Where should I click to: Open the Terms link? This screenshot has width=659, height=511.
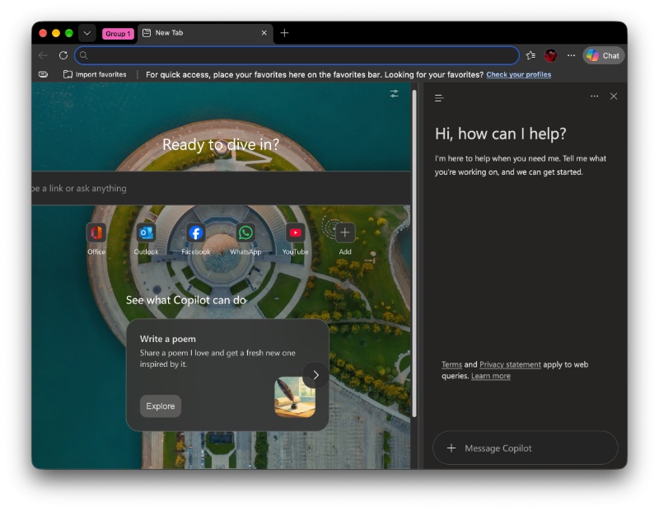click(x=451, y=364)
